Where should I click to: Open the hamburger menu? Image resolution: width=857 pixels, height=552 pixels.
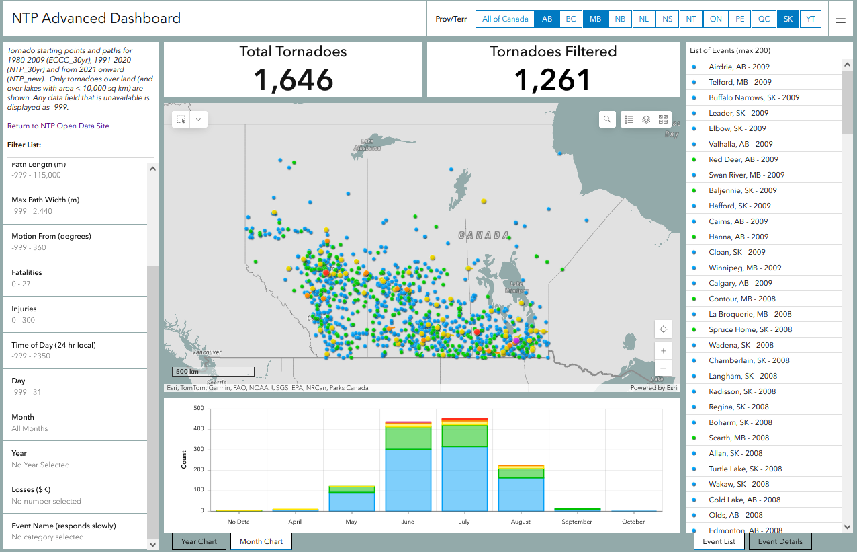pyautogui.click(x=841, y=19)
